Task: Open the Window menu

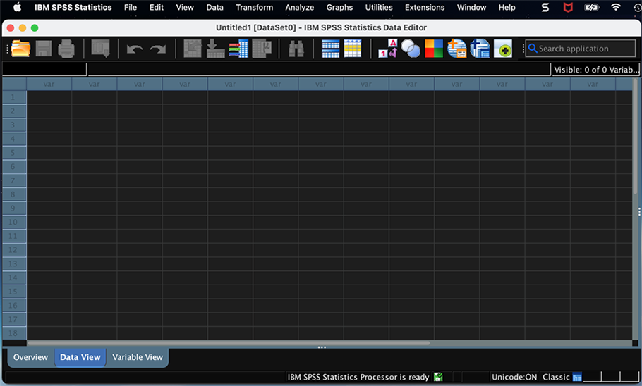Action: 471,7
